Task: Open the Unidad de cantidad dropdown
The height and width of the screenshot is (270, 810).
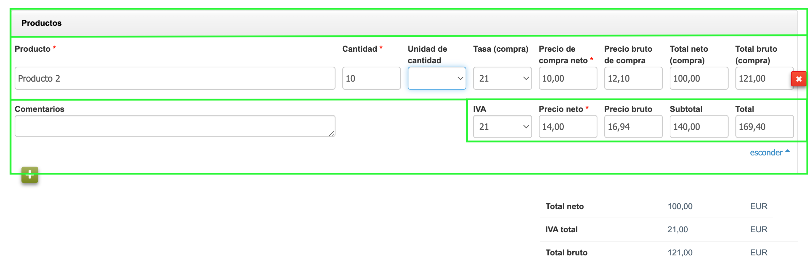Action: point(437,79)
